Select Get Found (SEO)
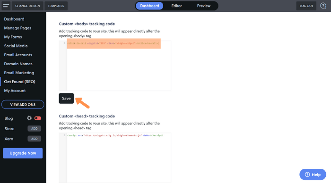Viewport: 331px width, 183px height. (20, 82)
